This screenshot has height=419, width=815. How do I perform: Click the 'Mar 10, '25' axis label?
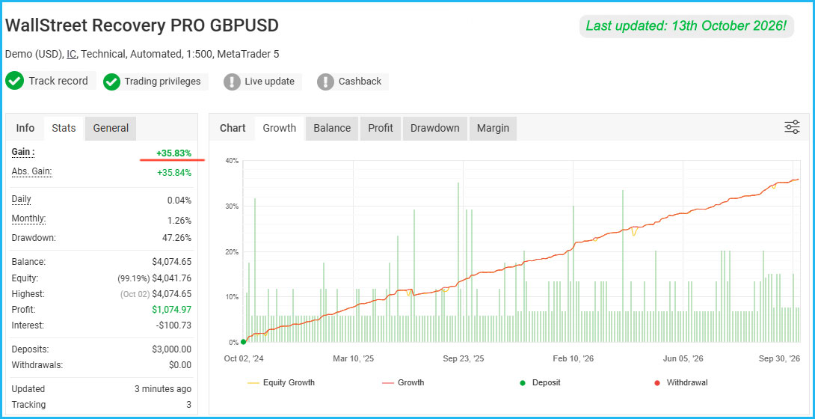click(x=354, y=358)
